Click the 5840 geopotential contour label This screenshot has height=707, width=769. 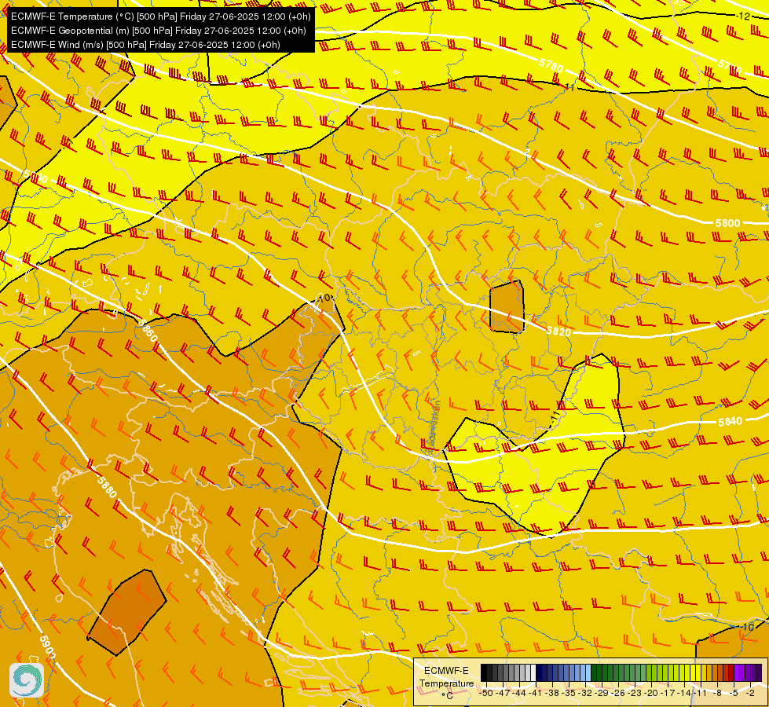click(x=730, y=422)
